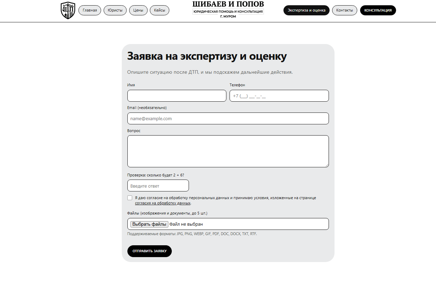Click the Проверка: сколько будет 2 + 6? label

(156, 175)
